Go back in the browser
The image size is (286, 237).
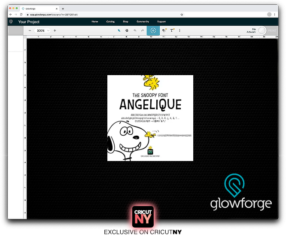pos(11,15)
